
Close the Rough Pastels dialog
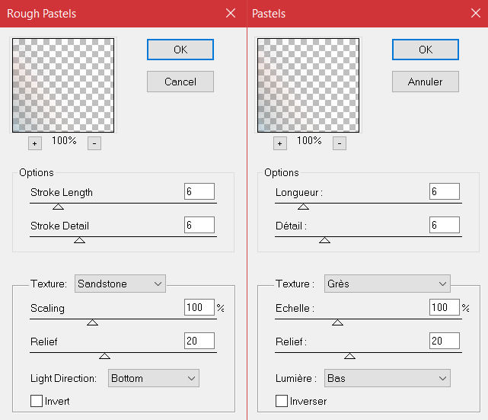pos(231,13)
